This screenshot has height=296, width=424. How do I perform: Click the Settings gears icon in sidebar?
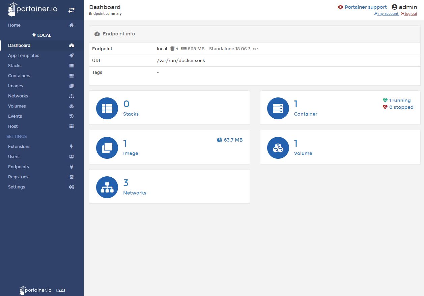[x=71, y=187]
